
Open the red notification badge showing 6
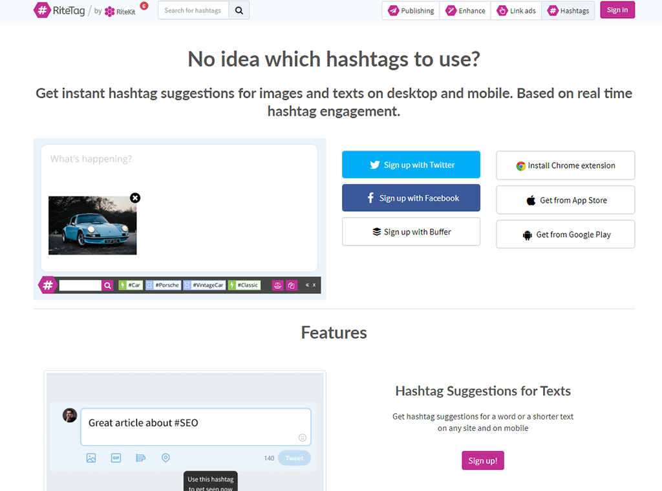(144, 6)
